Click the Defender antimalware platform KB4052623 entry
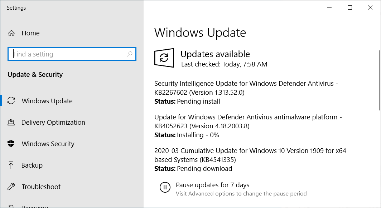381x208 pixels. pos(248,122)
